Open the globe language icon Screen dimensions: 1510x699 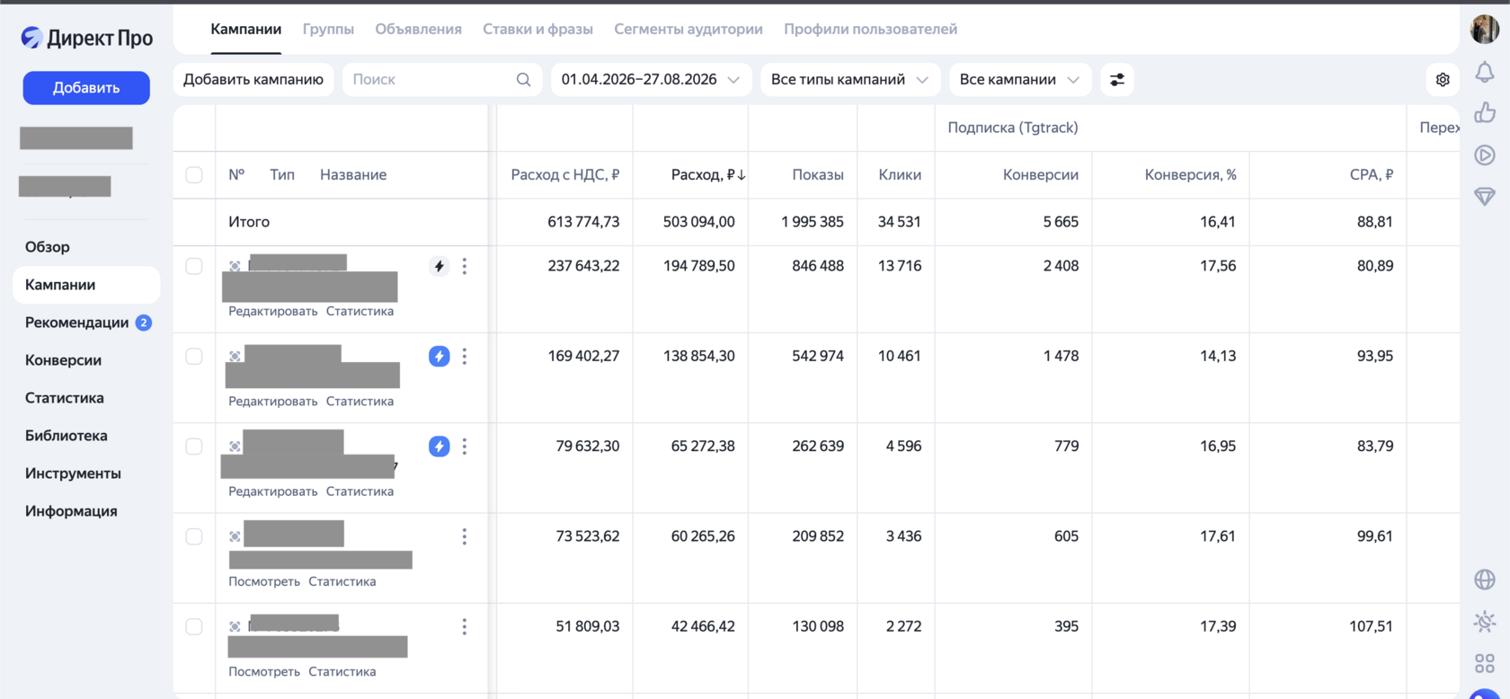[x=1485, y=580]
